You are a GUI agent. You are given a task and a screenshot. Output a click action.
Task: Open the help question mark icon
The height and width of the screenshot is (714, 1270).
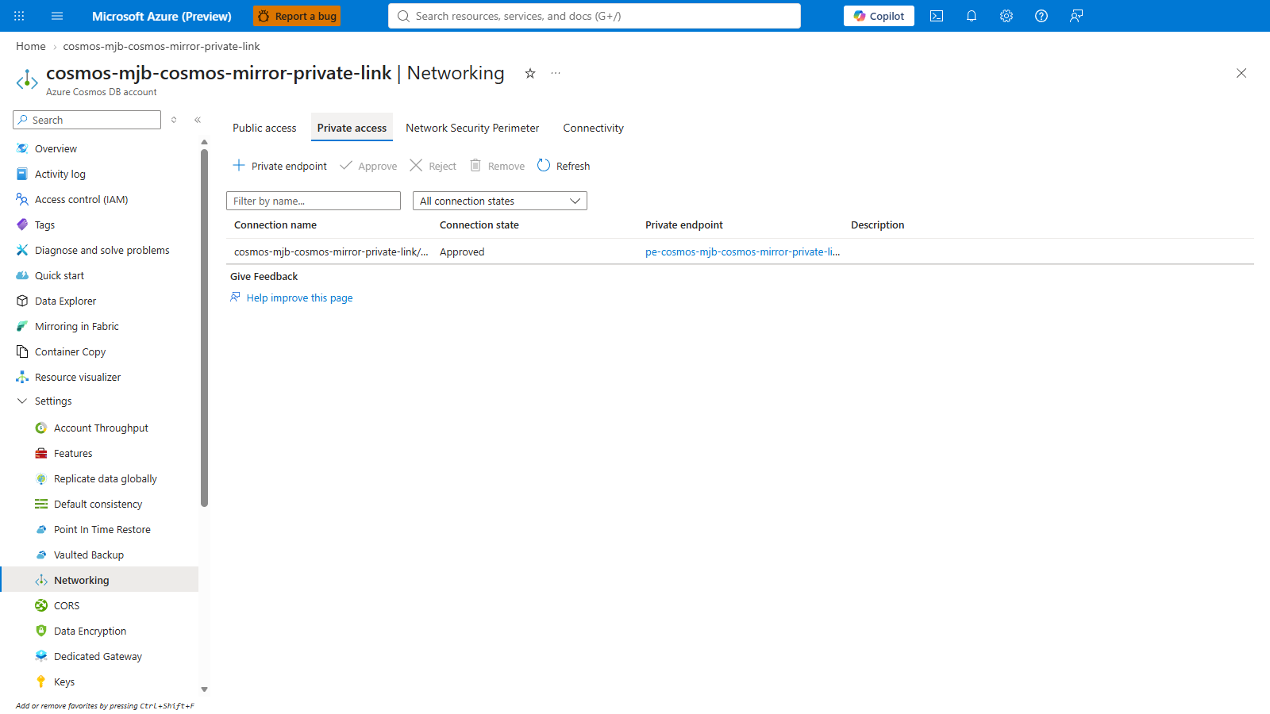point(1041,16)
